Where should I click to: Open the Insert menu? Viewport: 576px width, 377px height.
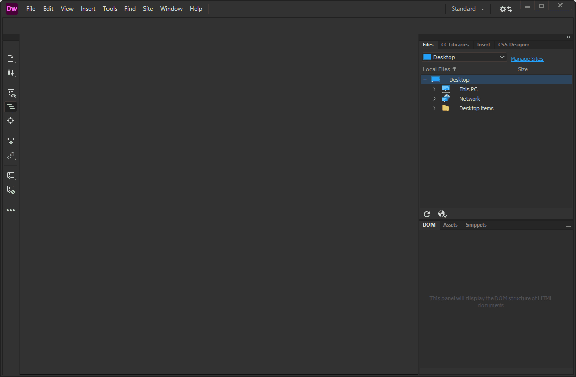coord(88,9)
